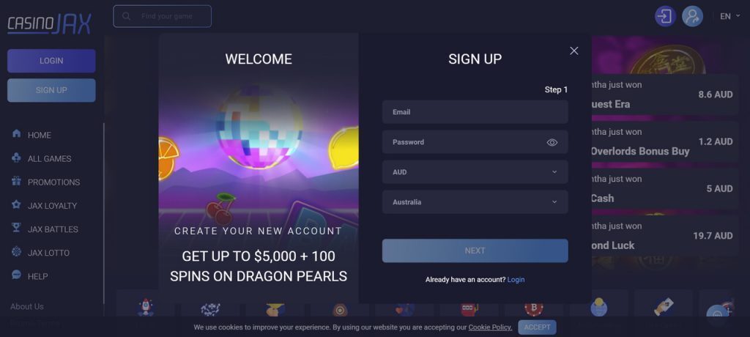Click the Login link below the form
750x337 pixels.
516,280
